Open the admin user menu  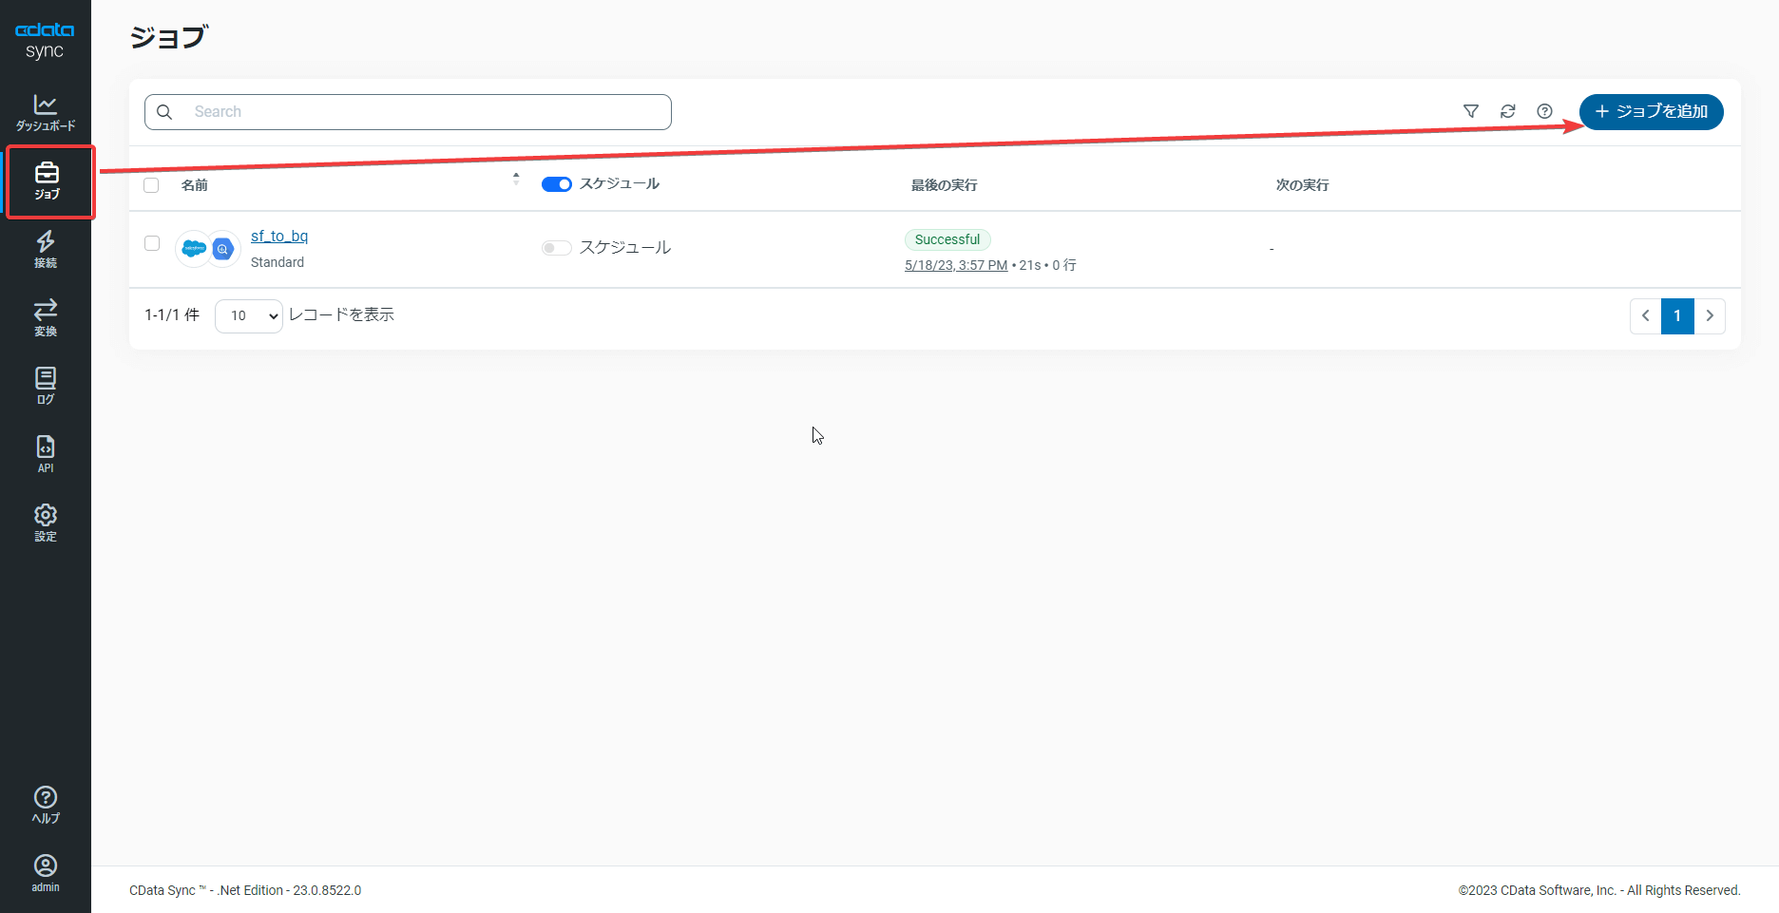pyautogui.click(x=46, y=872)
